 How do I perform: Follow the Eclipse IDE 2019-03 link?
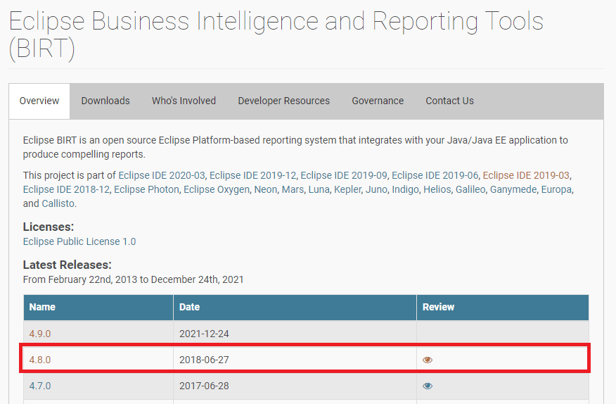[x=526, y=175]
